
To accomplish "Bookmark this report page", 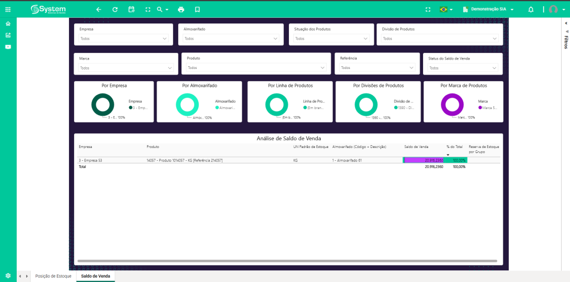I will (197, 9).
